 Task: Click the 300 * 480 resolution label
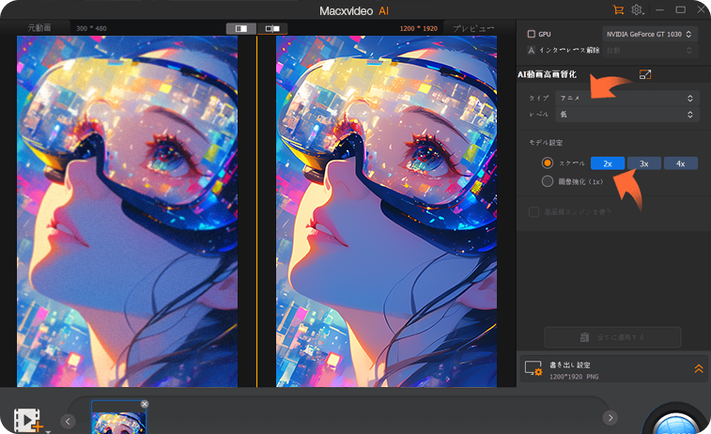click(91, 28)
